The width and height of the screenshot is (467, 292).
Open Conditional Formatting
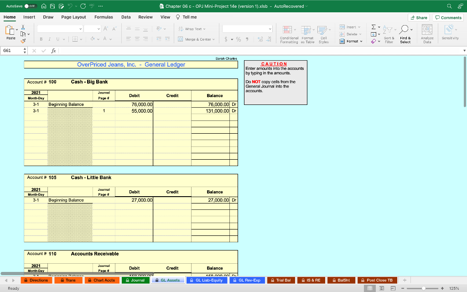click(289, 35)
